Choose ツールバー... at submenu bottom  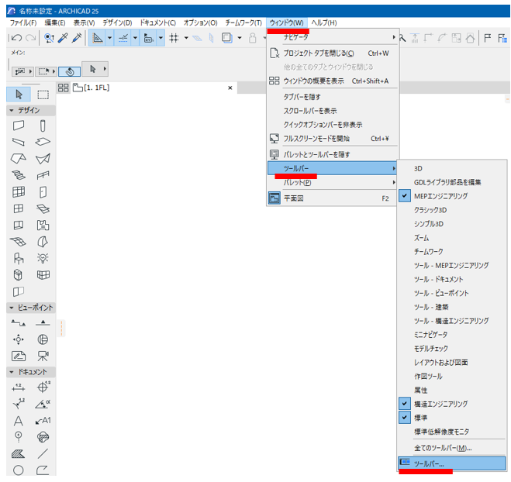[451, 463]
